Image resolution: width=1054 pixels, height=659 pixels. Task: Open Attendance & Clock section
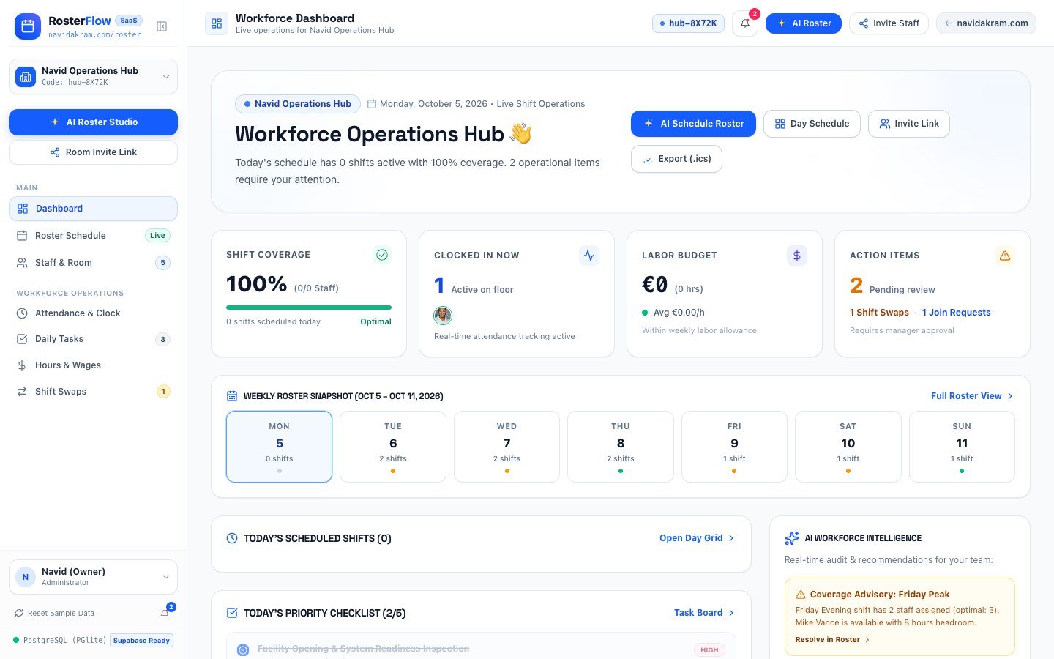tap(93, 313)
